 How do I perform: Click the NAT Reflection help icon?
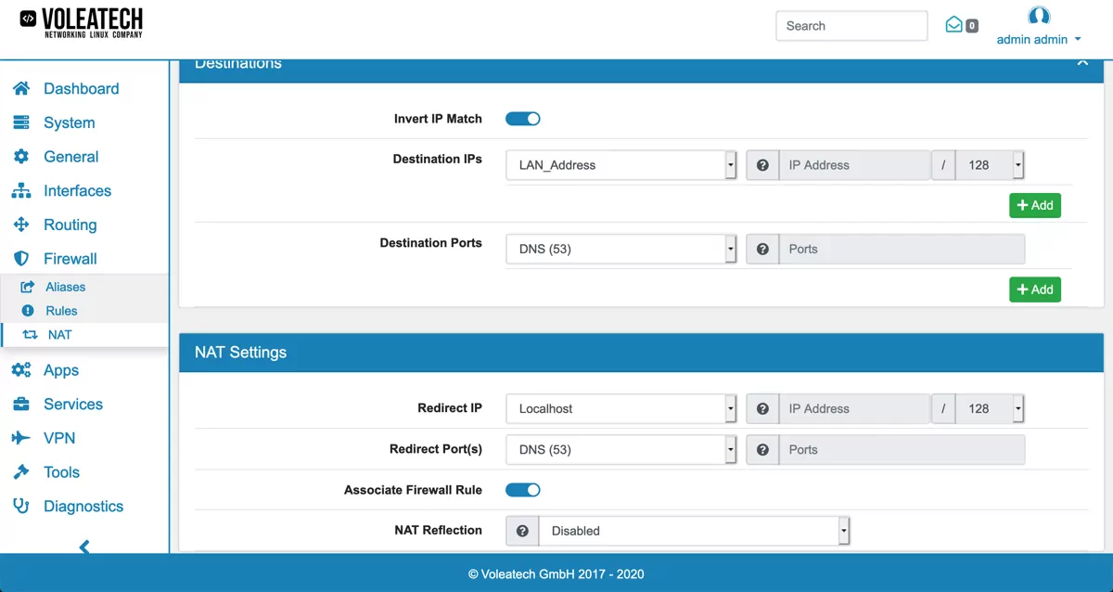pyautogui.click(x=523, y=531)
